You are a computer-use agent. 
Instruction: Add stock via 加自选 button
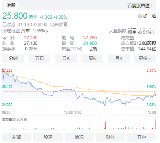[147, 16]
